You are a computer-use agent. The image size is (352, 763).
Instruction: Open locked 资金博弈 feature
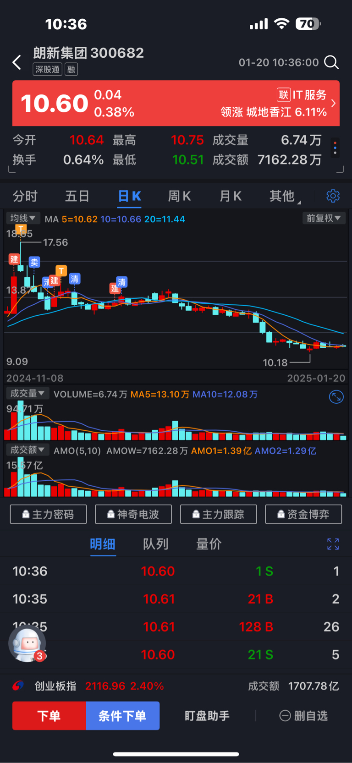click(x=303, y=514)
